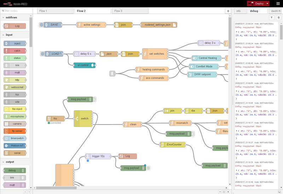Open the debug message filter options
283x194 pixels.
point(272,17)
